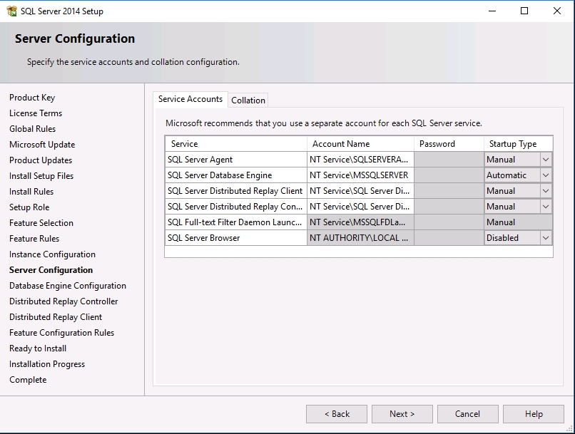Screen dimensions: 575x434
Task: Click the Password column header
Action: pos(449,144)
